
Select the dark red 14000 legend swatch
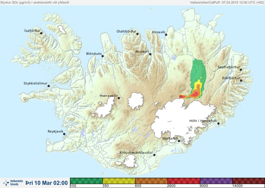coord(248,181)
